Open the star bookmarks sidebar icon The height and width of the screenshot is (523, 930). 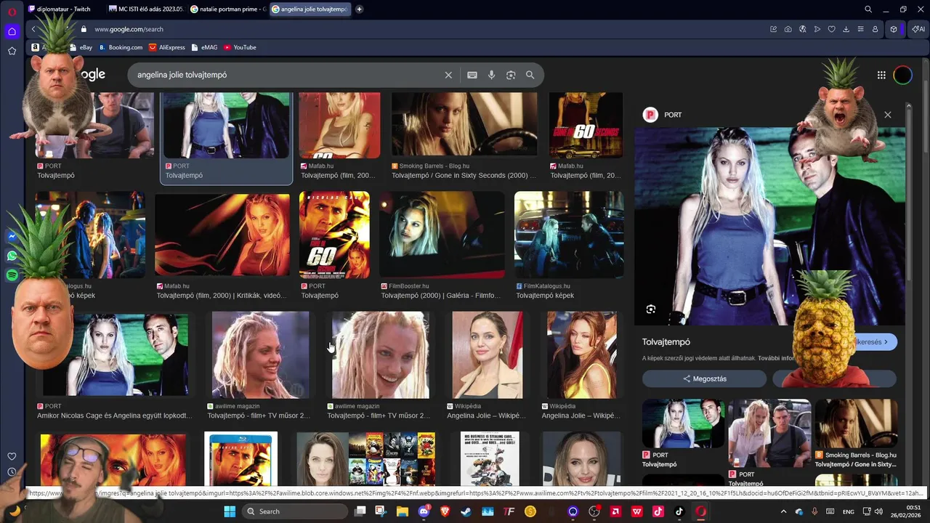pos(12,51)
